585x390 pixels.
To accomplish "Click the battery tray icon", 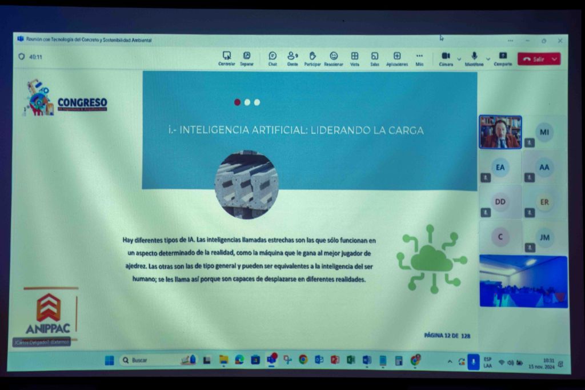I will click(x=519, y=363).
